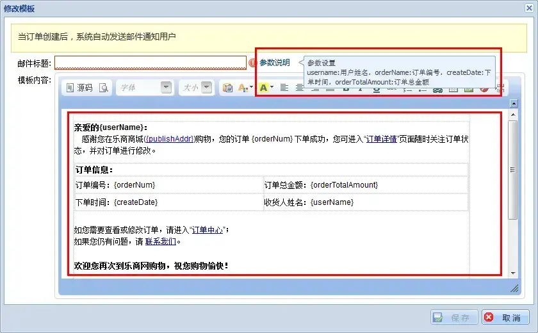Center-align text in editor toolbar
Screen dimensions: 538x333
coord(299,88)
